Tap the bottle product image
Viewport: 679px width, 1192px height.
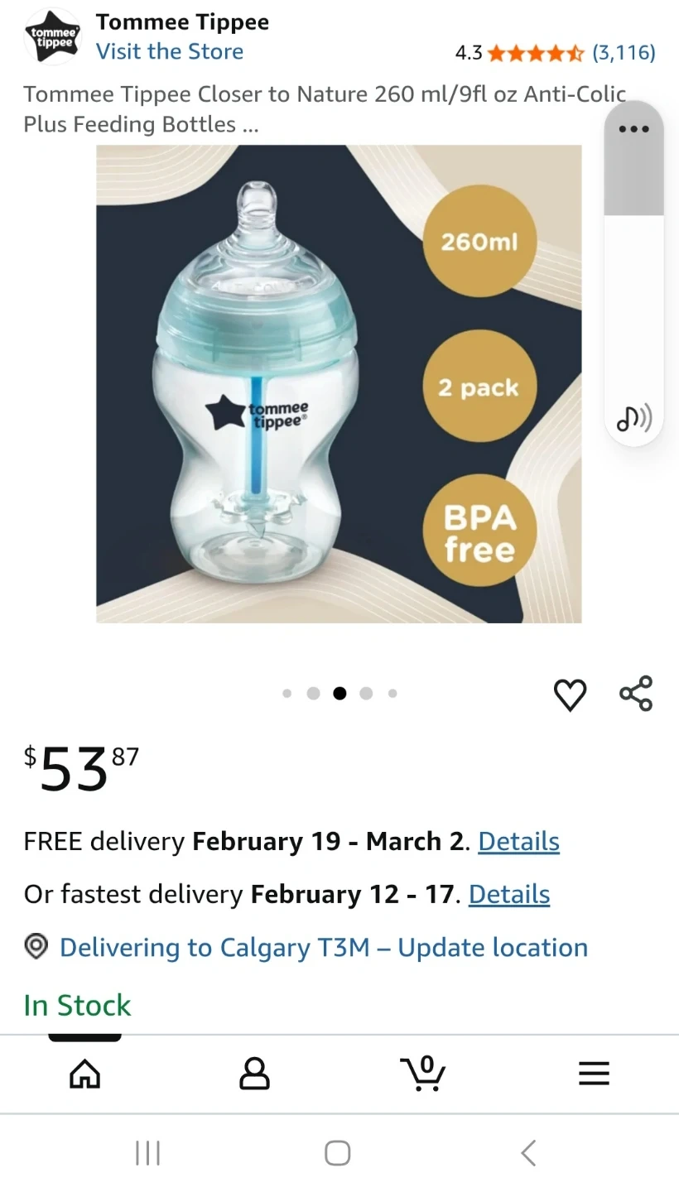tap(339, 384)
